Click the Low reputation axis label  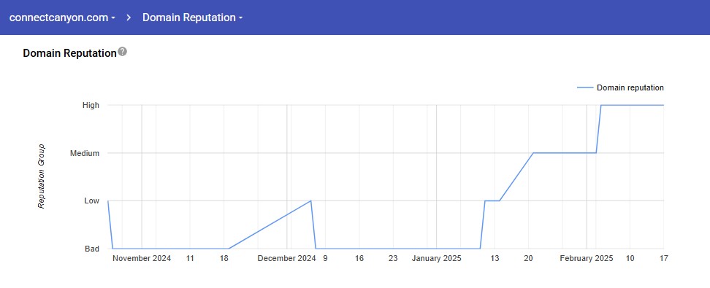91,201
